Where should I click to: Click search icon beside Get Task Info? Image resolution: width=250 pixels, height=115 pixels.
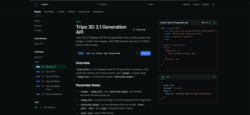(41, 108)
